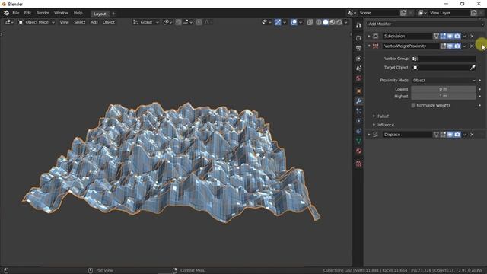Select rendered viewport shading
This screenshot has height=274, width=487.
pyautogui.click(x=339, y=22)
